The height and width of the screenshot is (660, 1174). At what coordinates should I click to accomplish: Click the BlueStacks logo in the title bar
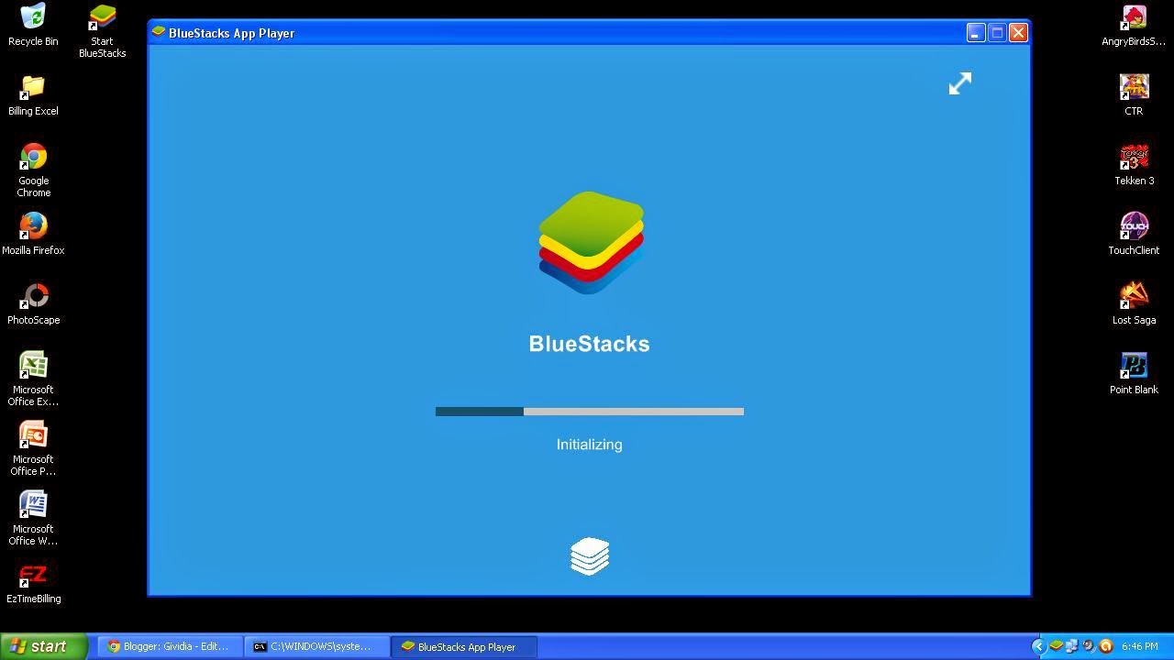159,32
